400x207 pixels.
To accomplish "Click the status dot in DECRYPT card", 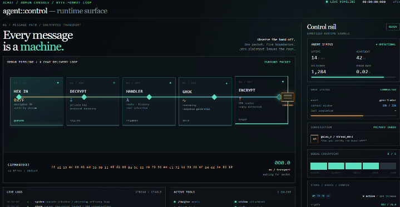I will (114, 83).
